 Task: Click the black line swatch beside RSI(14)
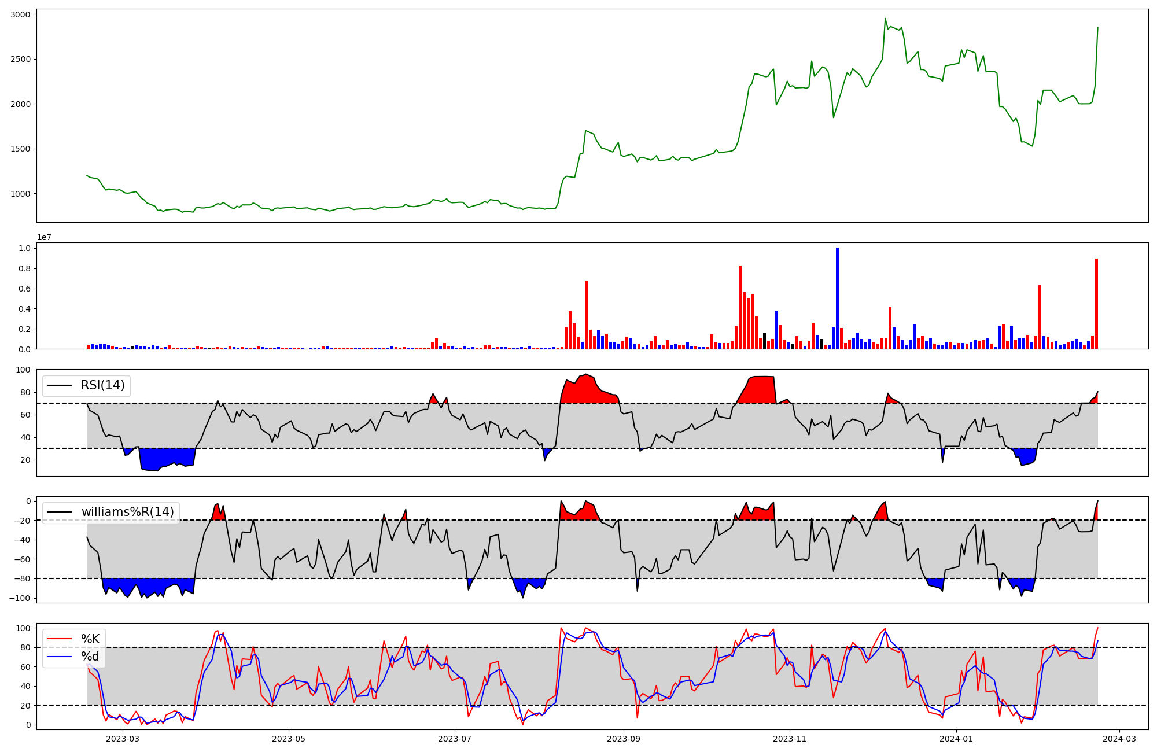point(60,385)
